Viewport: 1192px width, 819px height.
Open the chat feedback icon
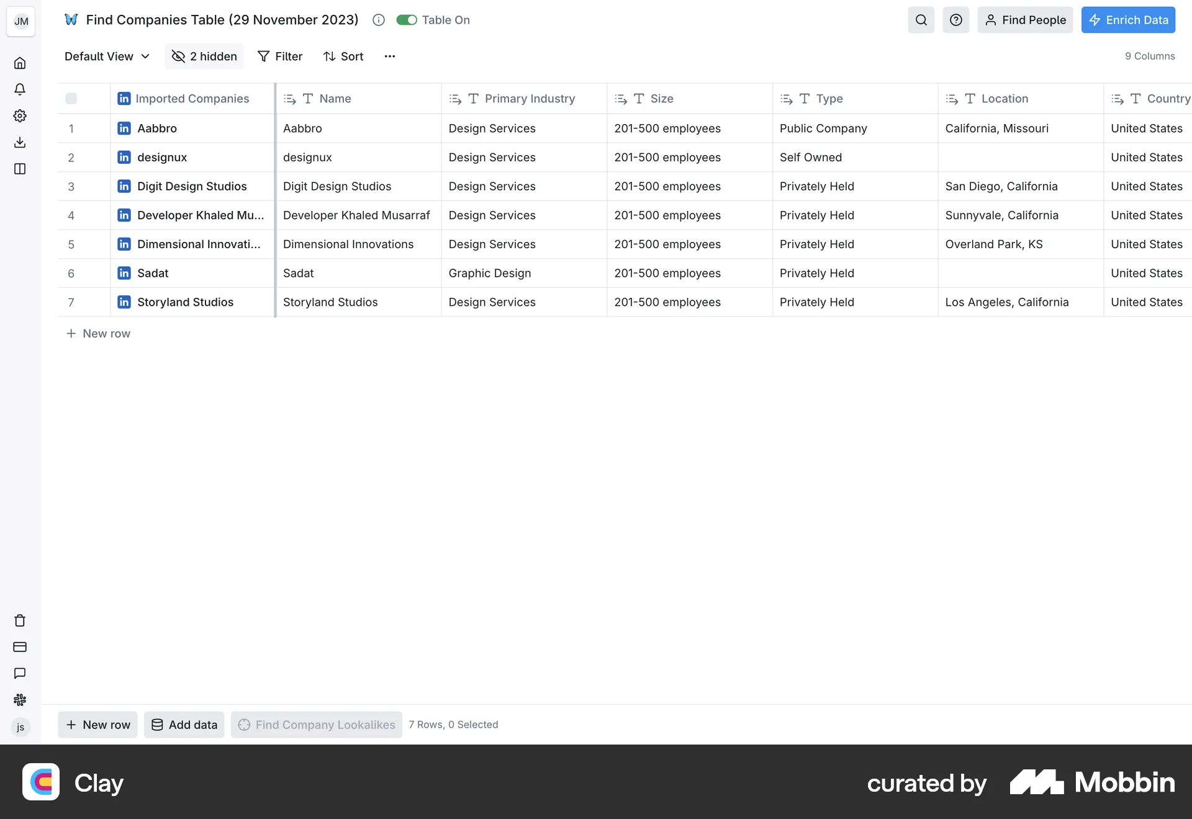click(x=20, y=673)
